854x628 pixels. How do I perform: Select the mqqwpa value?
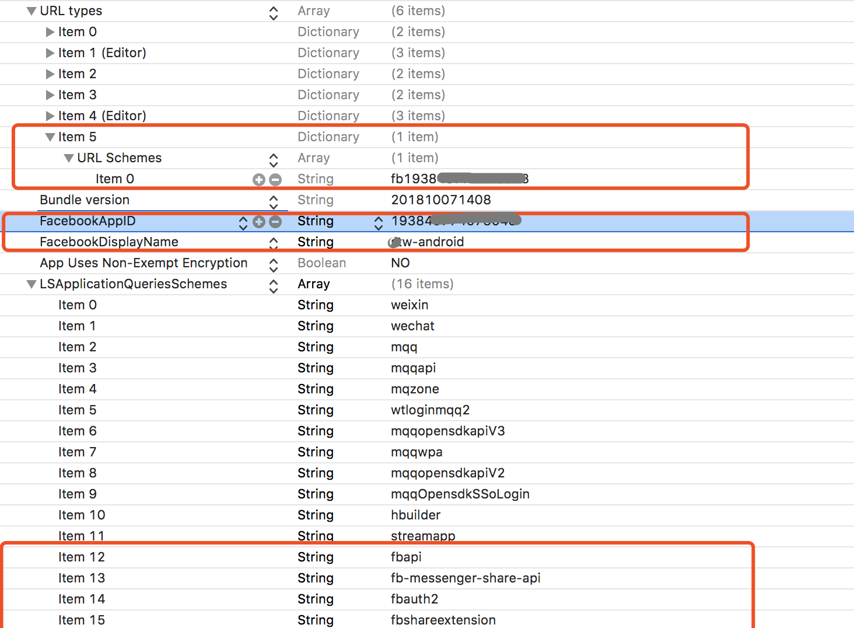pyautogui.click(x=416, y=452)
